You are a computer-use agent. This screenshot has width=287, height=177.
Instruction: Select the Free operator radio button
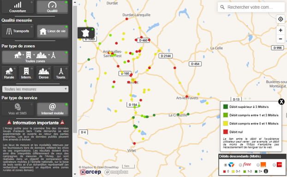pos(240,165)
